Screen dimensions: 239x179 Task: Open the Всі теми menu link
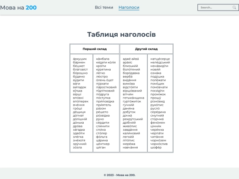pos(104,8)
